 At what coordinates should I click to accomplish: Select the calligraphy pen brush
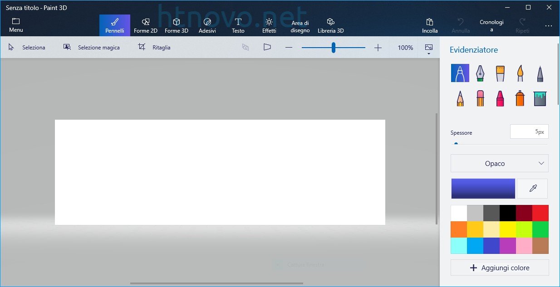pos(480,73)
